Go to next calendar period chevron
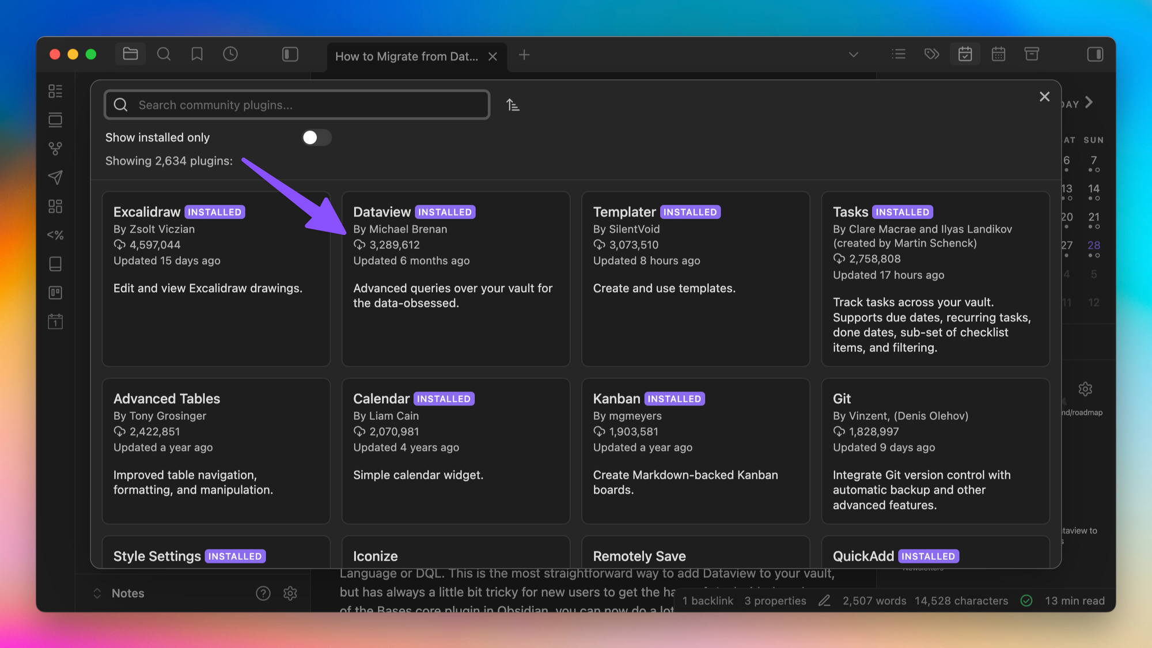 click(1089, 103)
